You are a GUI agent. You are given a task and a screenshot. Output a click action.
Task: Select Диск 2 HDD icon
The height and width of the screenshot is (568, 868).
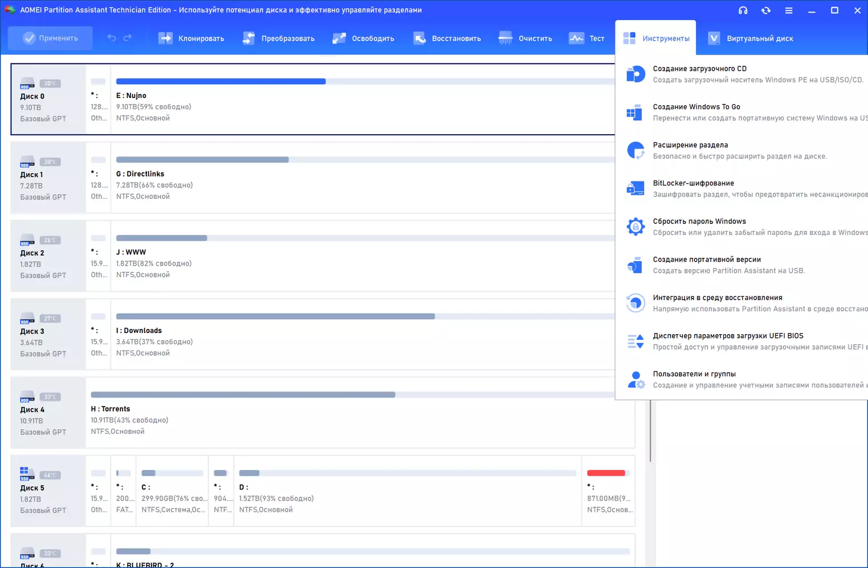click(27, 239)
